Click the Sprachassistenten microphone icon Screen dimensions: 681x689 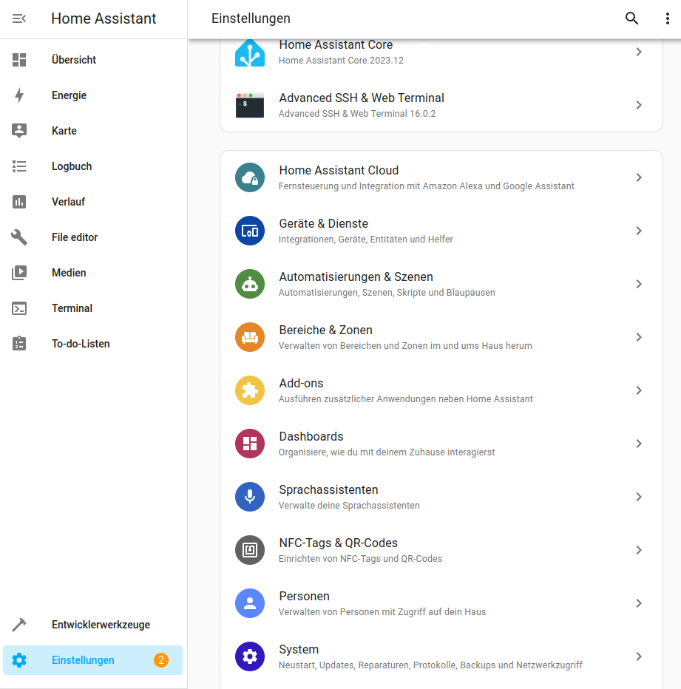tap(250, 497)
